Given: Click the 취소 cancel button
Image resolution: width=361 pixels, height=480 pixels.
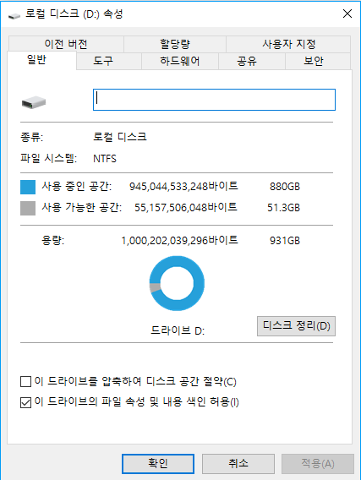Looking at the screenshot, I should click(x=238, y=463).
